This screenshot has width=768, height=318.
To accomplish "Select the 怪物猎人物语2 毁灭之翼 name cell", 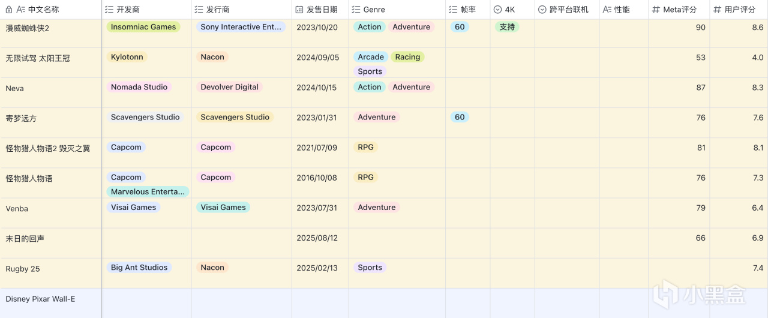I will point(50,152).
